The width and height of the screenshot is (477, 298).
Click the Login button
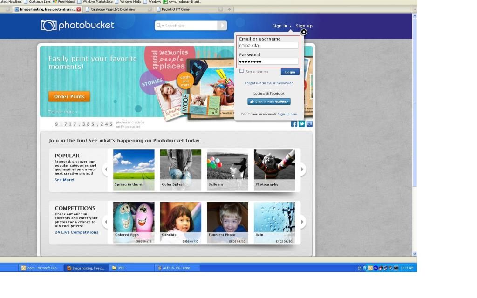click(290, 72)
